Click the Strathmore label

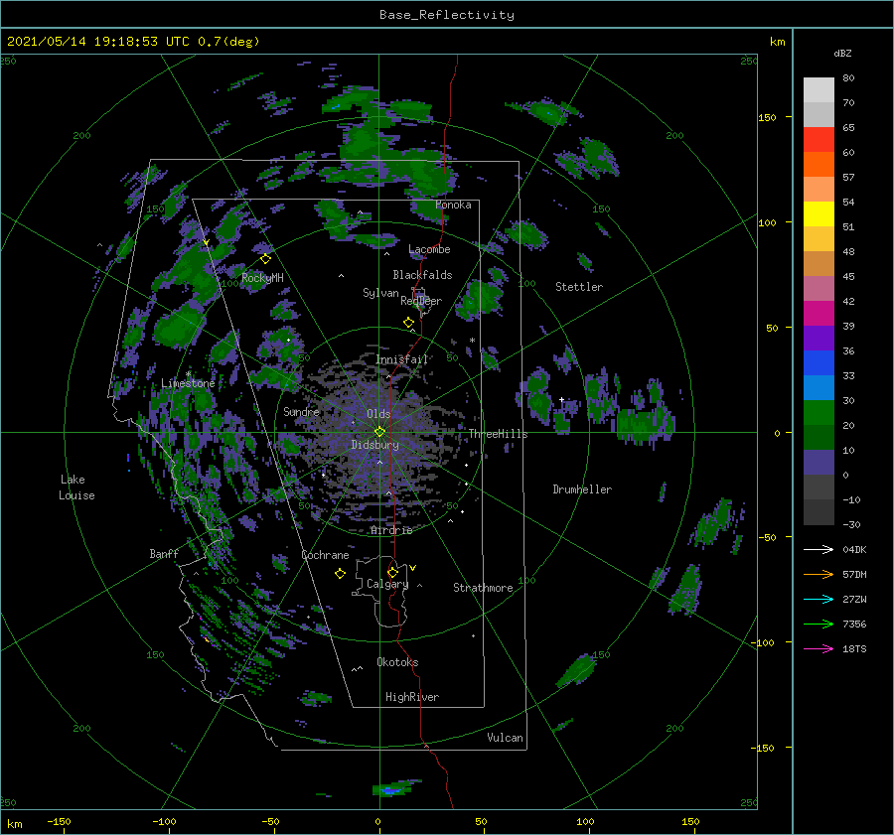[x=483, y=588]
